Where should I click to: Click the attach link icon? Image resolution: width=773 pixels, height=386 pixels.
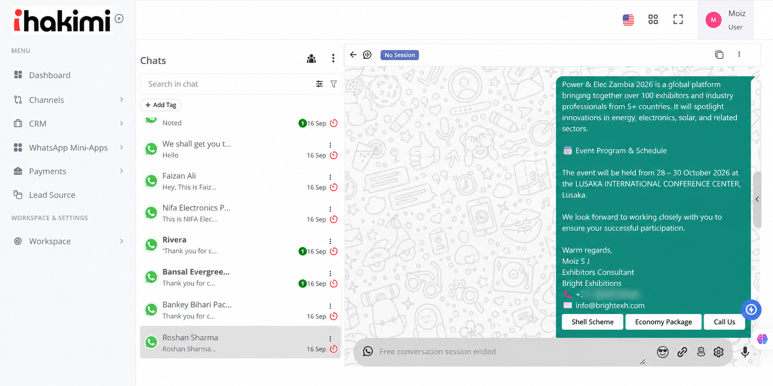pyautogui.click(x=682, y=352)
